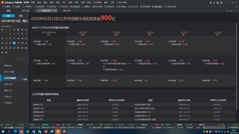Image resolution: width=239 pixels, height=134 pixels.
Task: Select February 22 in the calendar
Action: [10, 48]
